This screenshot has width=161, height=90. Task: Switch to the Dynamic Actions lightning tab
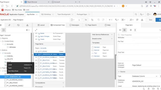click(x=9, y=25)
